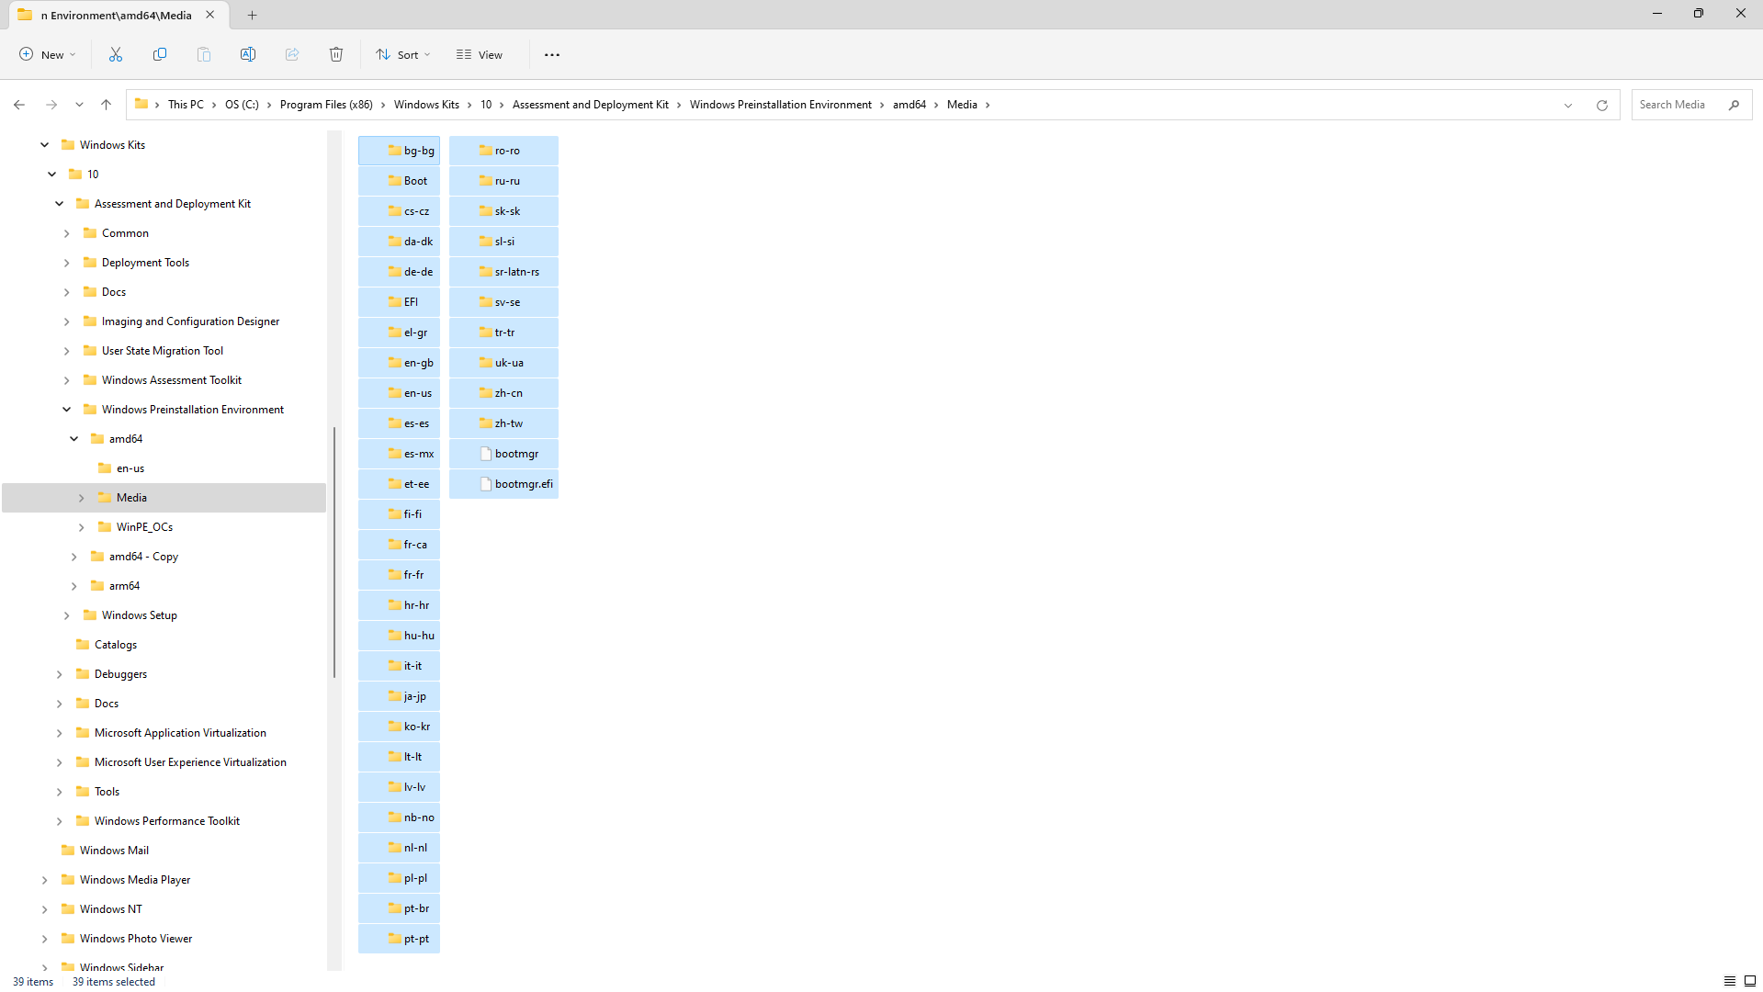Click the Delete trash can icon
Screen dimensions: 1763x992
(x=336, y=55)
